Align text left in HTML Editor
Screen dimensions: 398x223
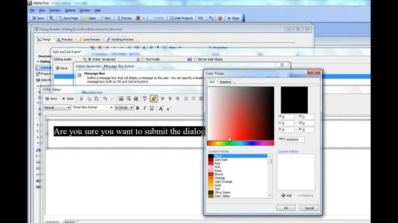[x=163, y=98]
